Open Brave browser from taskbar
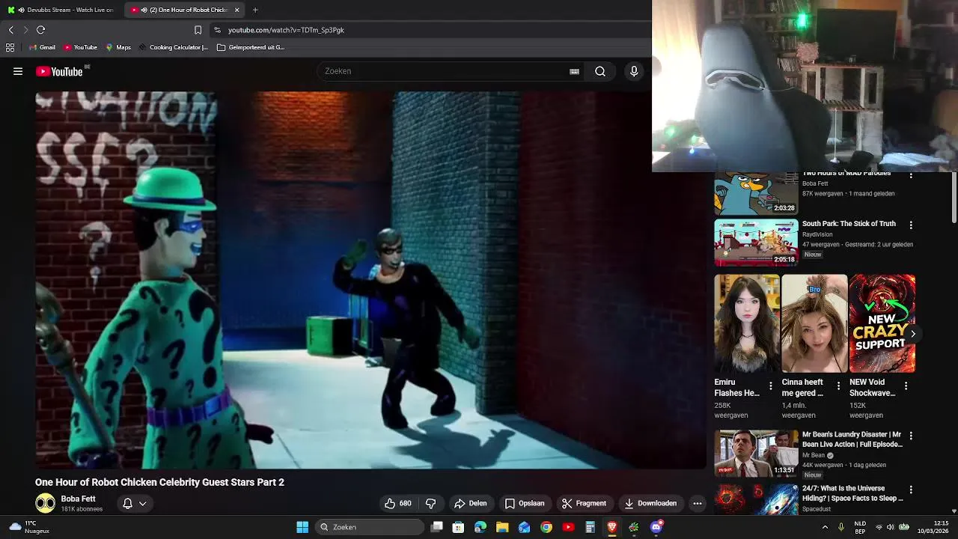958x539 pixels. click(611, 527)
